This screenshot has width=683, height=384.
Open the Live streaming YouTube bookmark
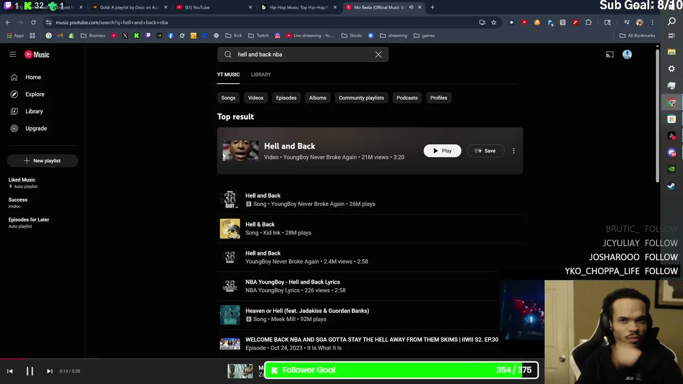tap(309, 36)
